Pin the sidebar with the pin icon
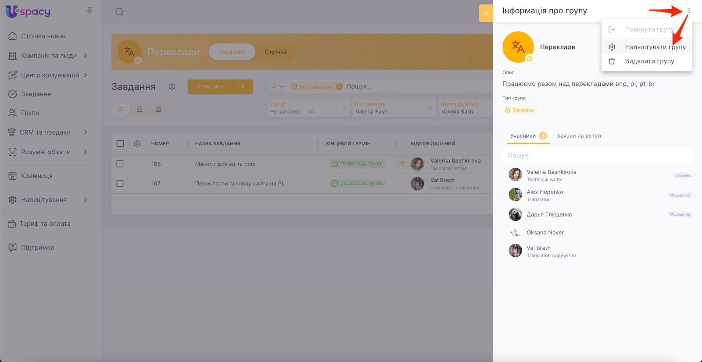This screenshot has width=702, height=362. [90, 11]
